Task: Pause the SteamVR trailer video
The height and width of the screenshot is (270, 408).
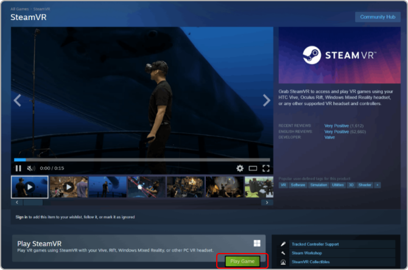Action: (x=18, y=168)
